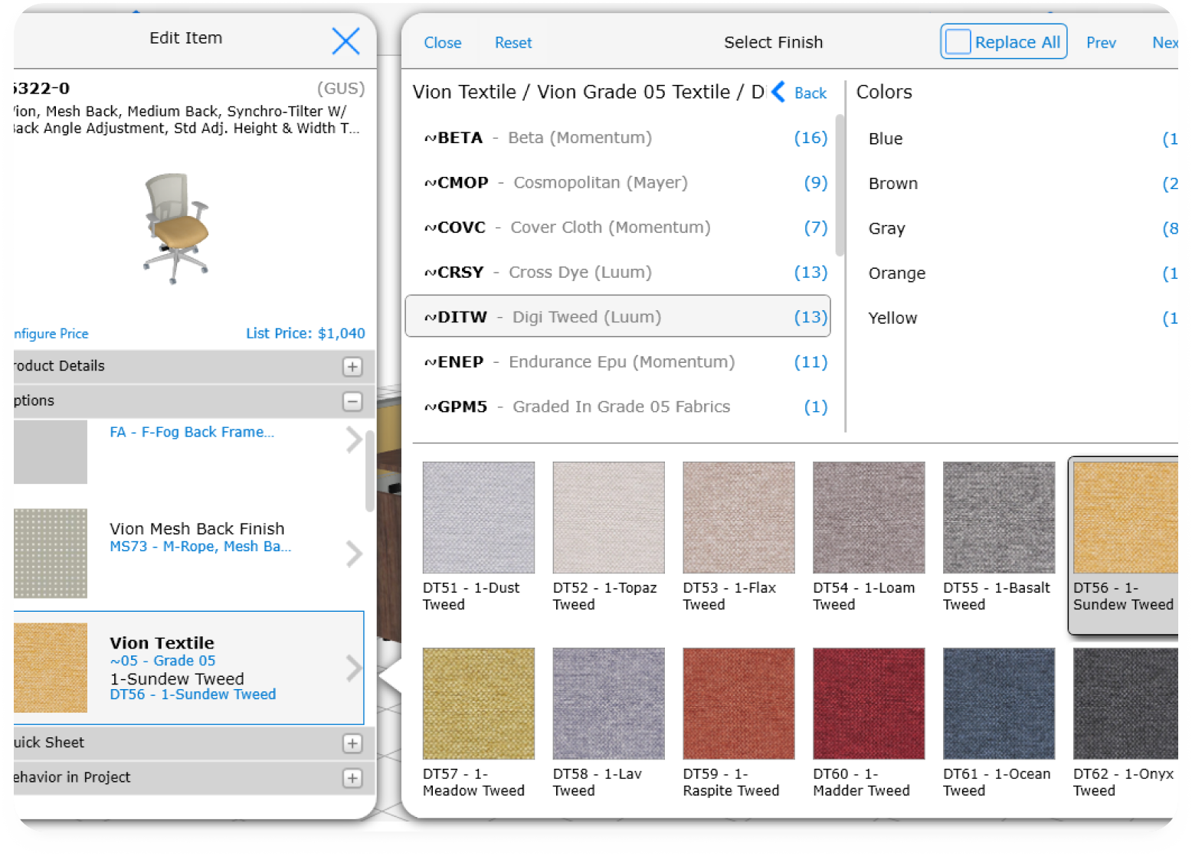Viewport: 1192px width, 856px height.
Task: Click the Back link in the breadcrumb
Action: pos(810,93)
